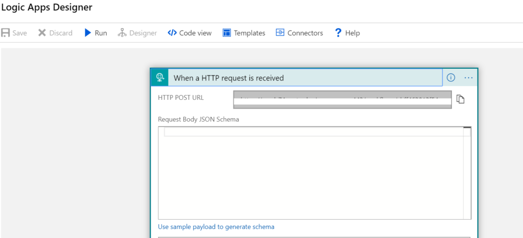Click the HTTP request trigger globe icon

[159, 77]
